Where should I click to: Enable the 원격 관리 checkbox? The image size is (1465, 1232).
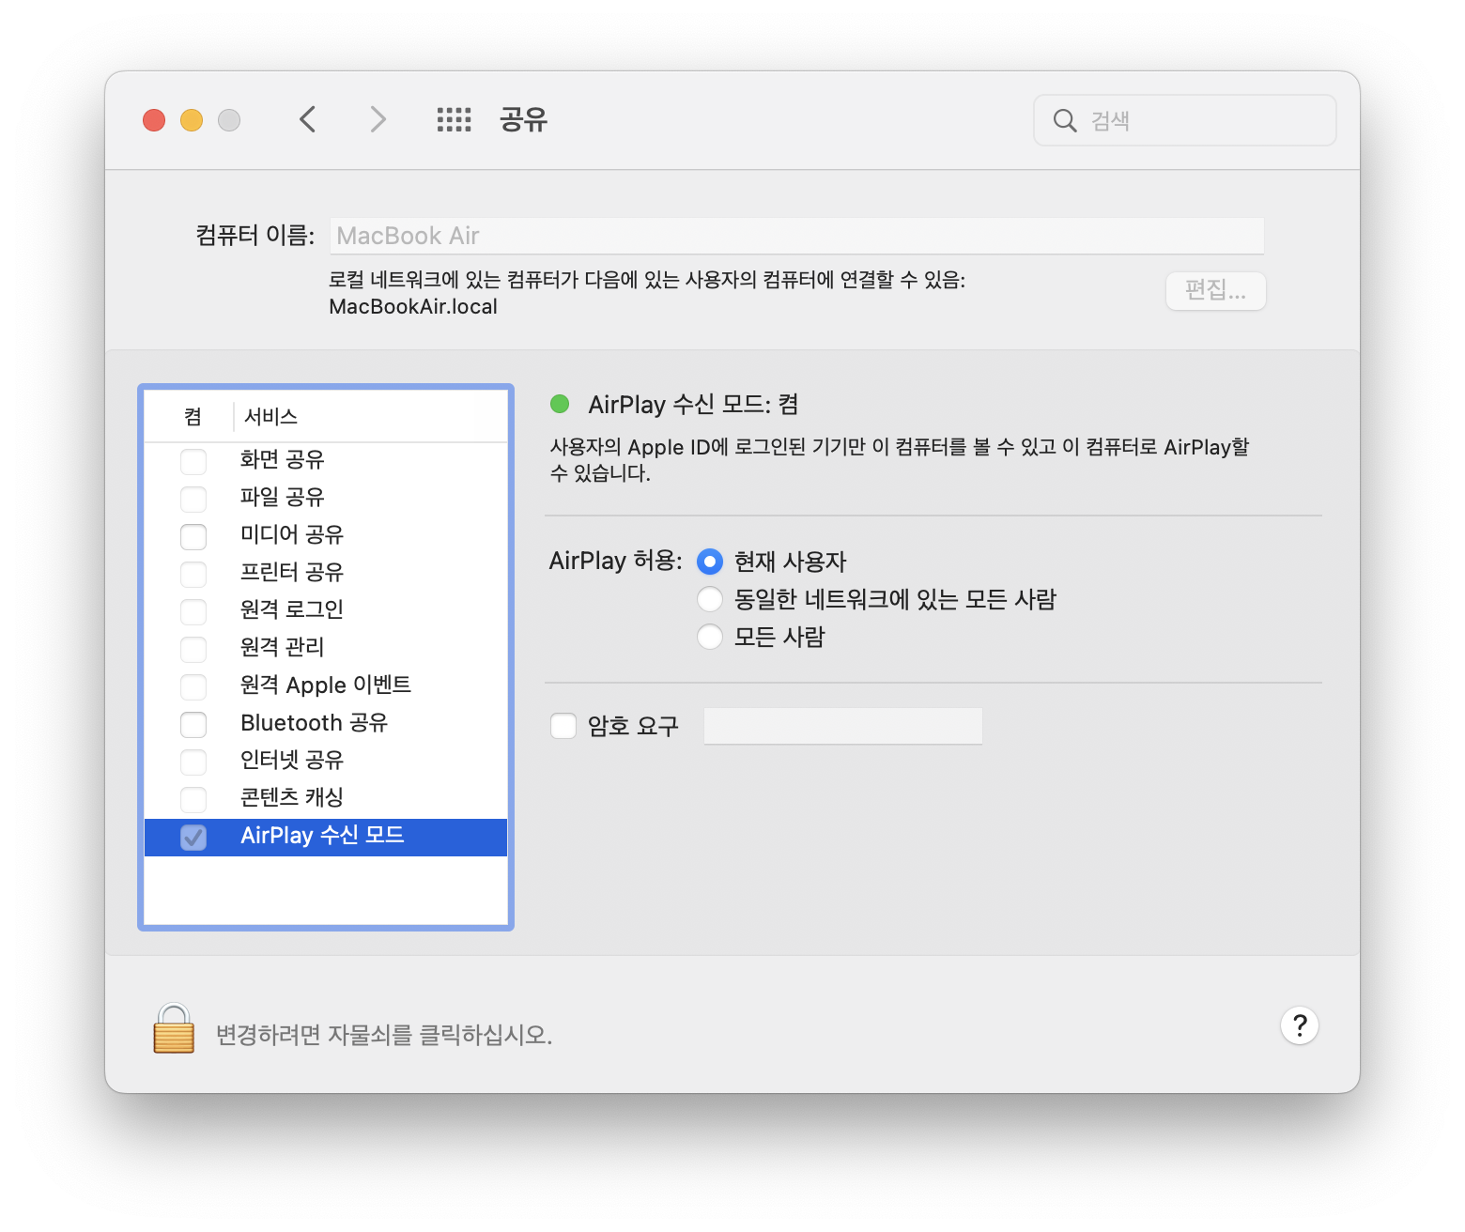click(193, 649)
